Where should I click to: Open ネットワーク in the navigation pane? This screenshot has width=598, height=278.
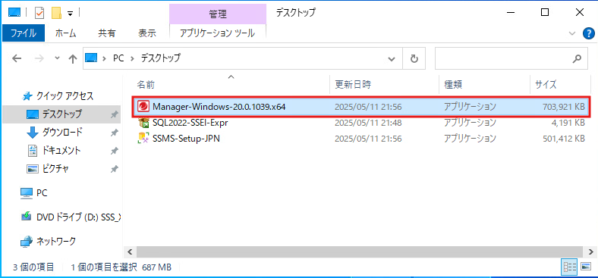[x=55, y=241]
